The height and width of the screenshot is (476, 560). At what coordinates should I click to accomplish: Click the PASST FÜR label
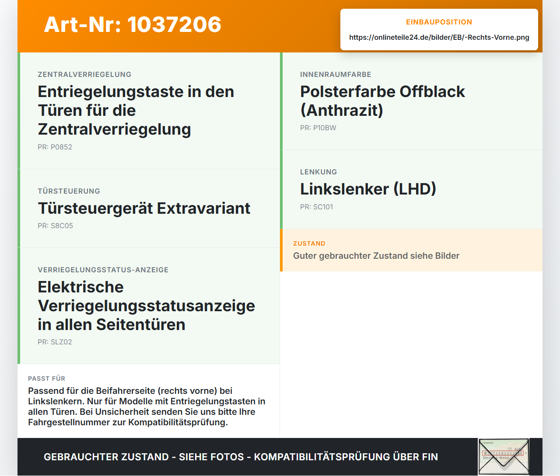click(x=46, y=379)
